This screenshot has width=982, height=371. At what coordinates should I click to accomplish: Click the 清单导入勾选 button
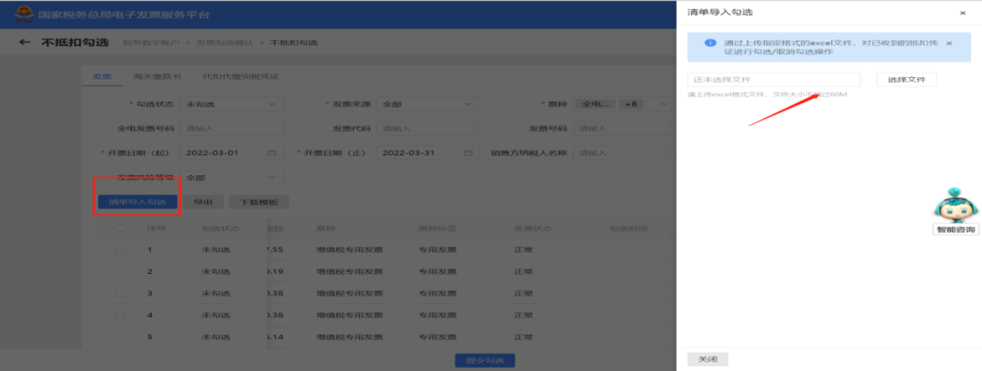[x=138, y=201]
